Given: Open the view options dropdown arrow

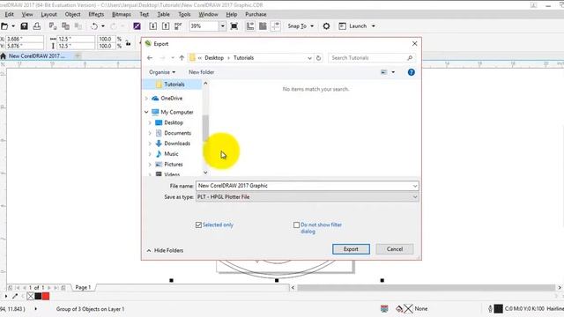Looking at the screenshot, I should pyautogui.click(x=393, y=72).
